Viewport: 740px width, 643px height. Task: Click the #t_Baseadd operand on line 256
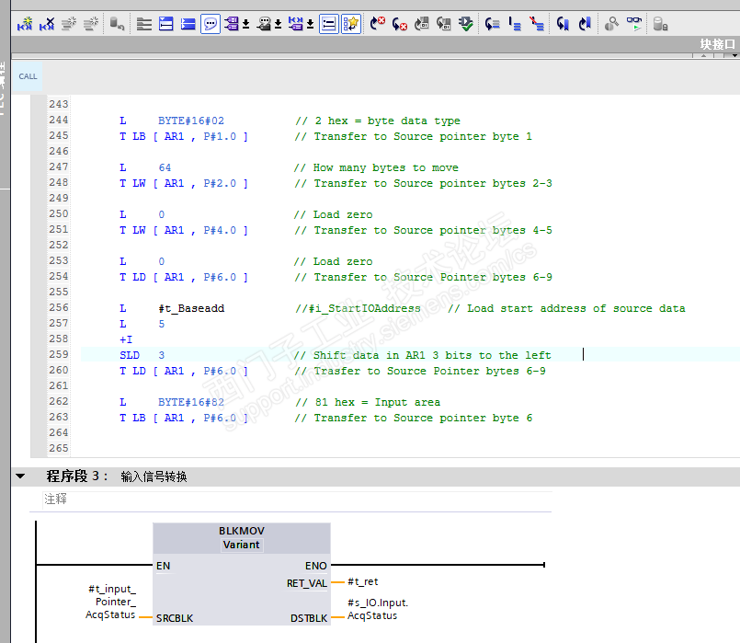pyautogui.click(x=191, y=308)
